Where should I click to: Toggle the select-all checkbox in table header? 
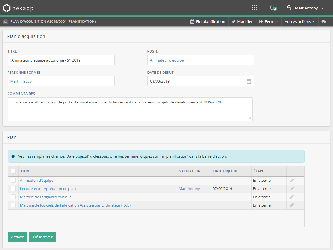pyautogui.click(x=13, y=171)
